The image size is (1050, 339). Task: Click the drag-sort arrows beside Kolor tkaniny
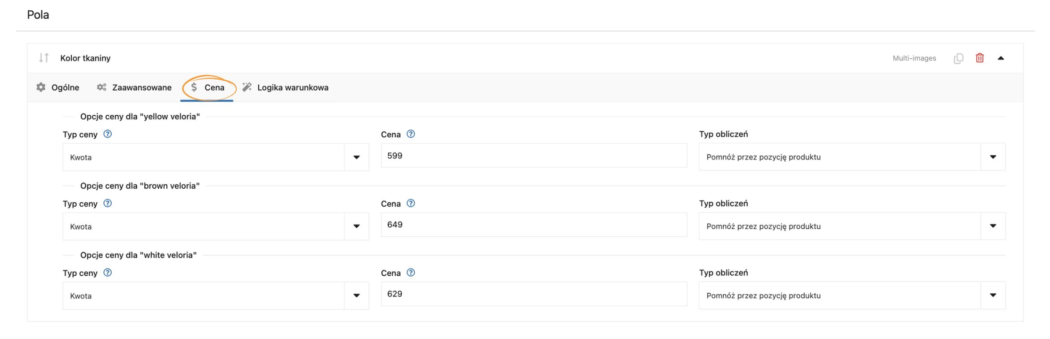click(43, 58)
